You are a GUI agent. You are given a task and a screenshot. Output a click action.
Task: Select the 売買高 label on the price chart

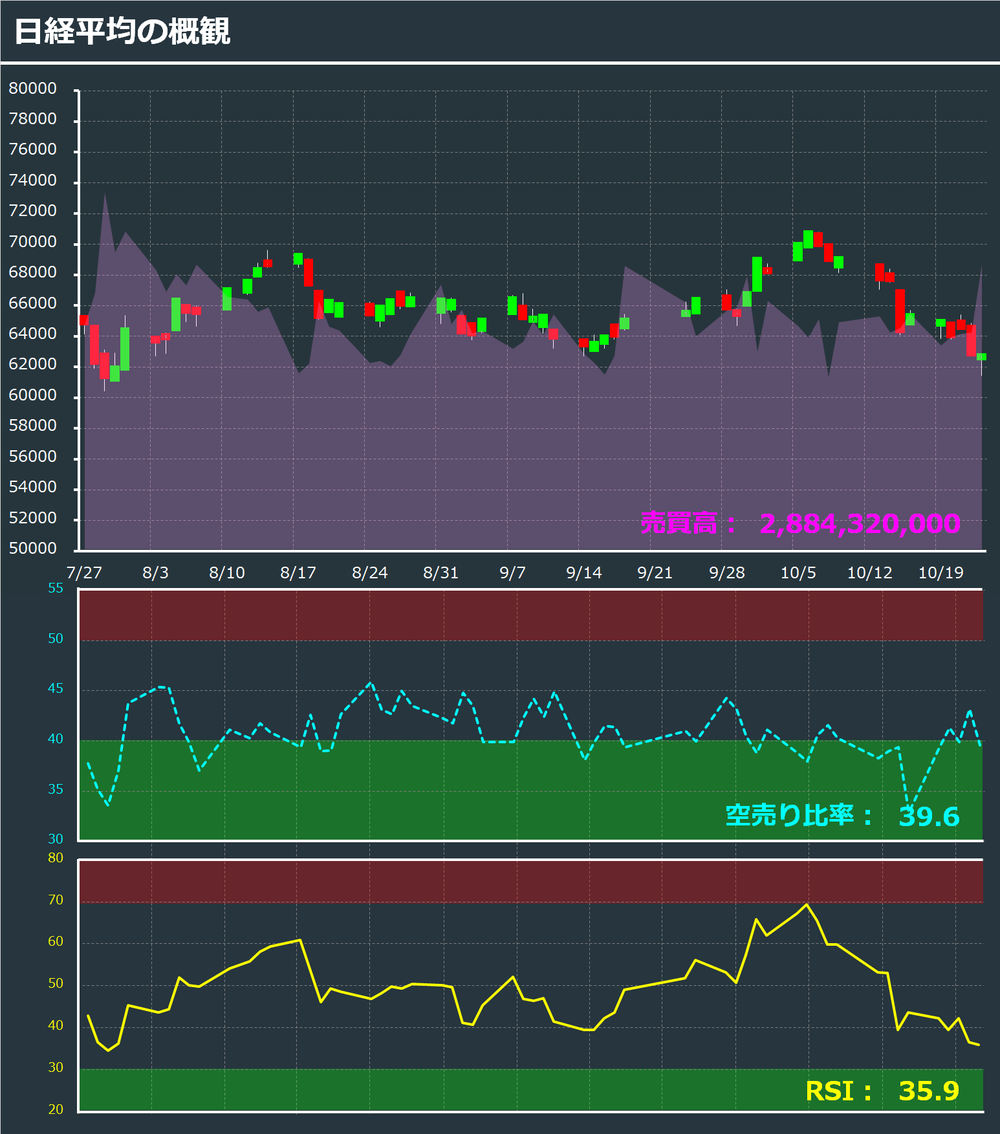688,523
